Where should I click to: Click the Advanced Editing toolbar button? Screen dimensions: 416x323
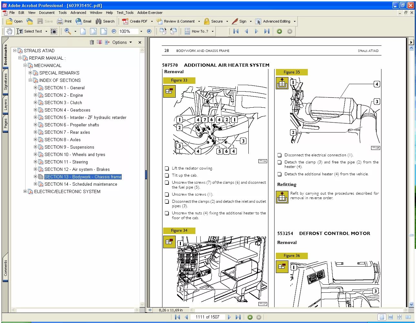(273, 21)
